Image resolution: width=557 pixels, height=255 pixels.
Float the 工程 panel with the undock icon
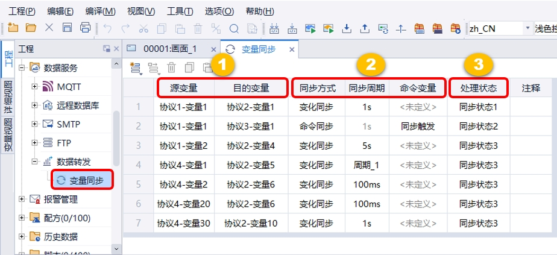(106, 49)
